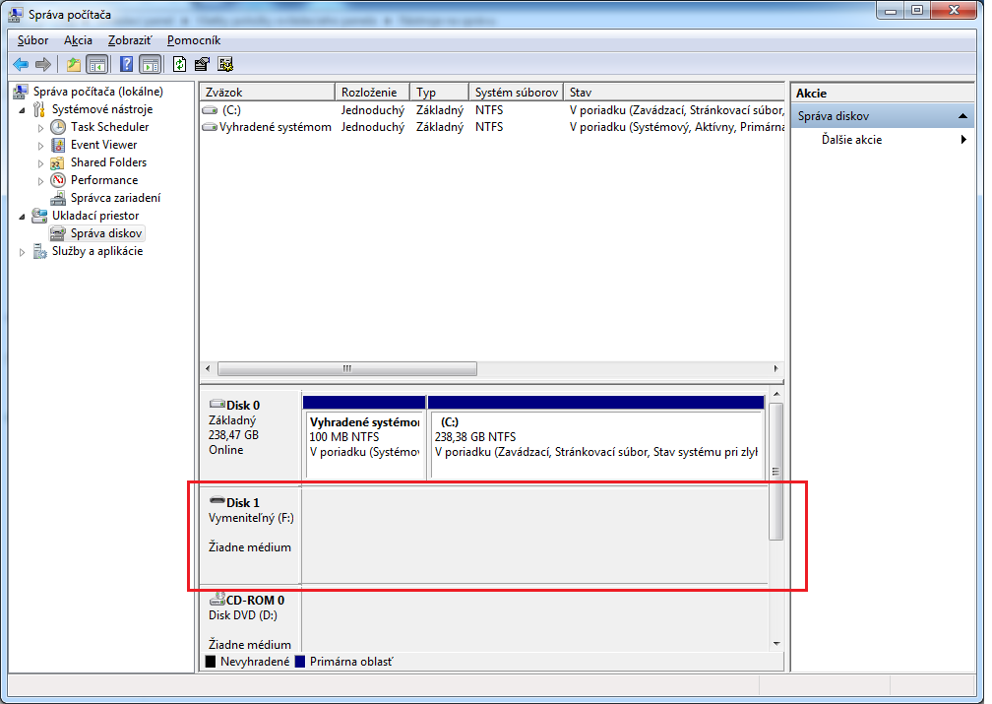Open the Akcia menu
Image resolution: width=992 pixels, height=704 pixels.
coord(78,40)
